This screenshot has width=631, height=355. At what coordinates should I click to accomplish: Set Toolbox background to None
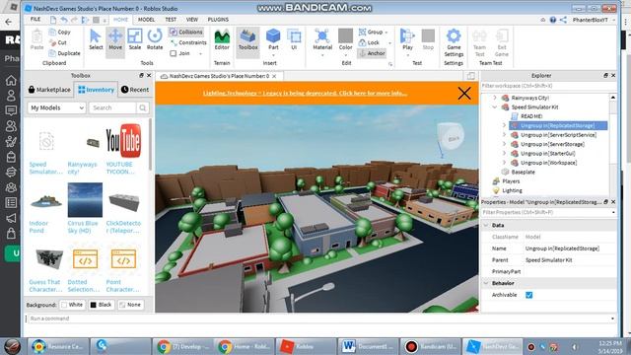(130, 305)
